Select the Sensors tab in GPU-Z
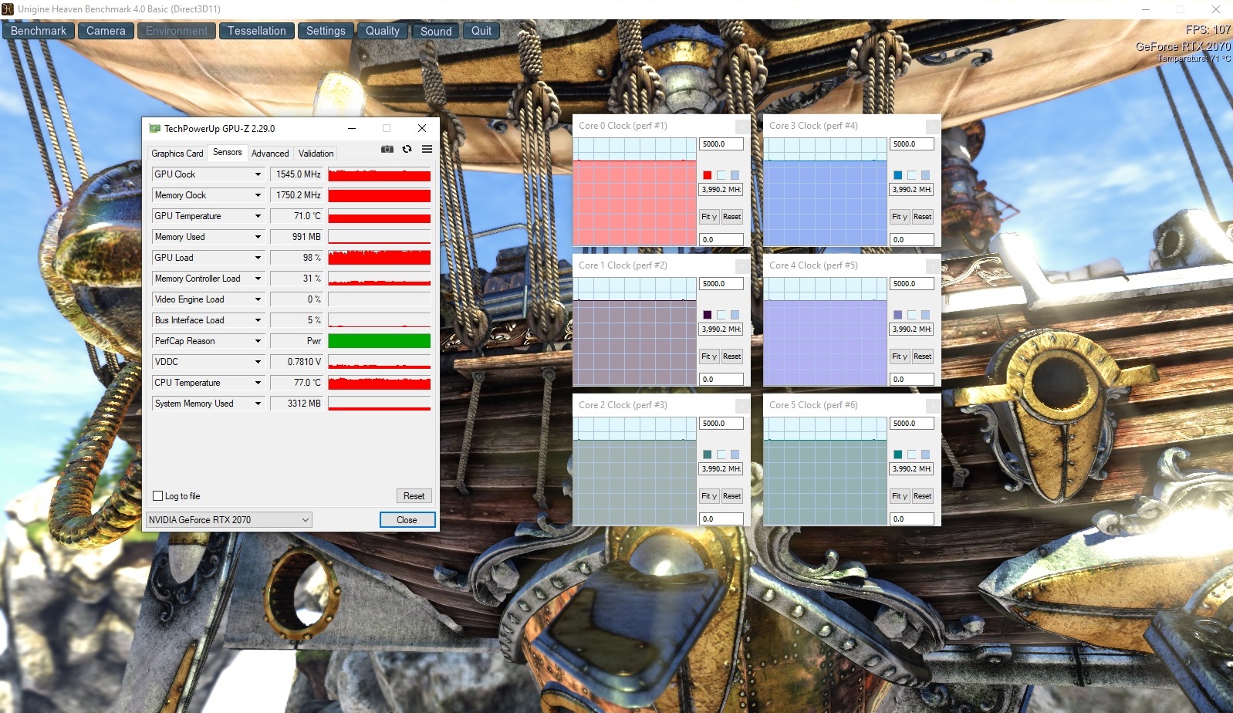The width and height of the screenshot is (1233, 713). (228, 152)
